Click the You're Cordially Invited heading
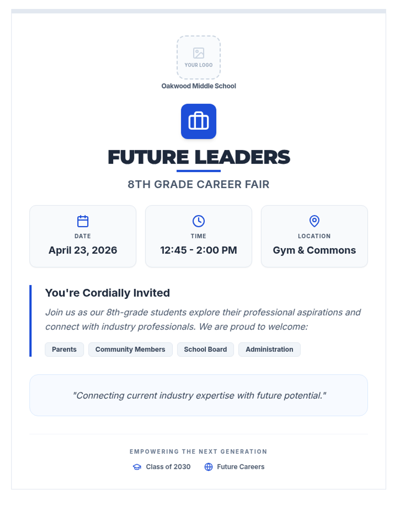 click(108, 293)
